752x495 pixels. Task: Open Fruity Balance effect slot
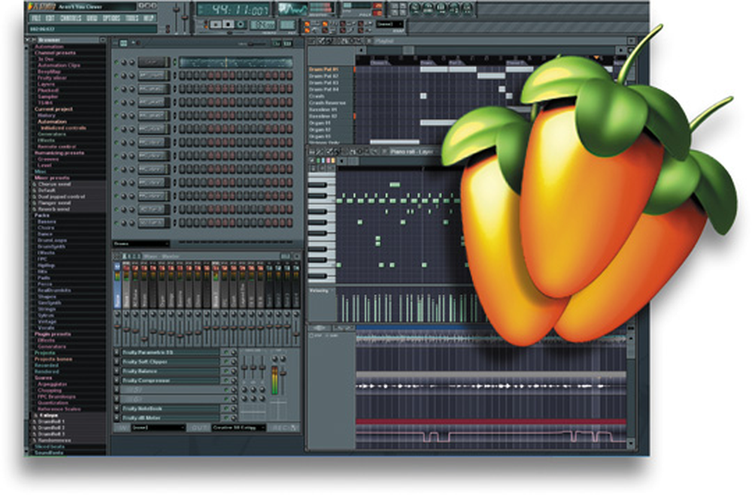click(170, 371)
